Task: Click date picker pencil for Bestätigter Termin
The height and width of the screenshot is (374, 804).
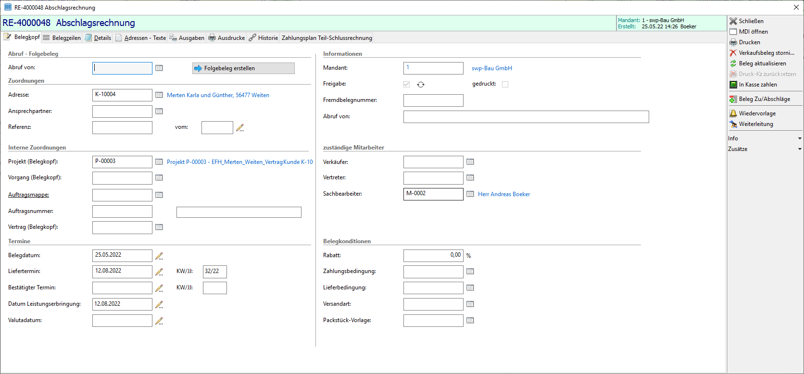Action: click(x=159, y=288)
